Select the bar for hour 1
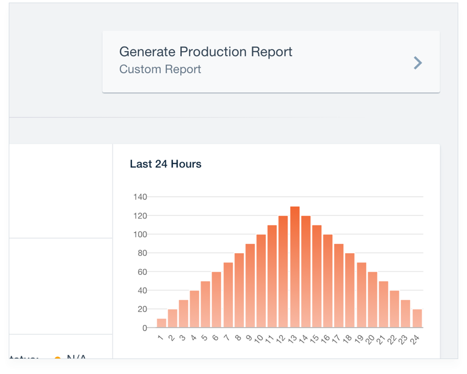The height and width of the screenshot is (374, 467). coord(162,323)
